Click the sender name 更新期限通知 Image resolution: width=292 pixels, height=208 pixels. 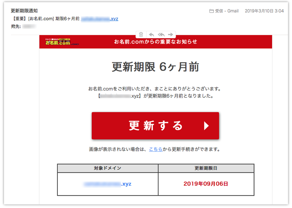(x=24, y=11)
